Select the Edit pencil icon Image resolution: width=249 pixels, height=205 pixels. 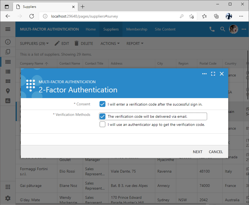pos(57,43)
